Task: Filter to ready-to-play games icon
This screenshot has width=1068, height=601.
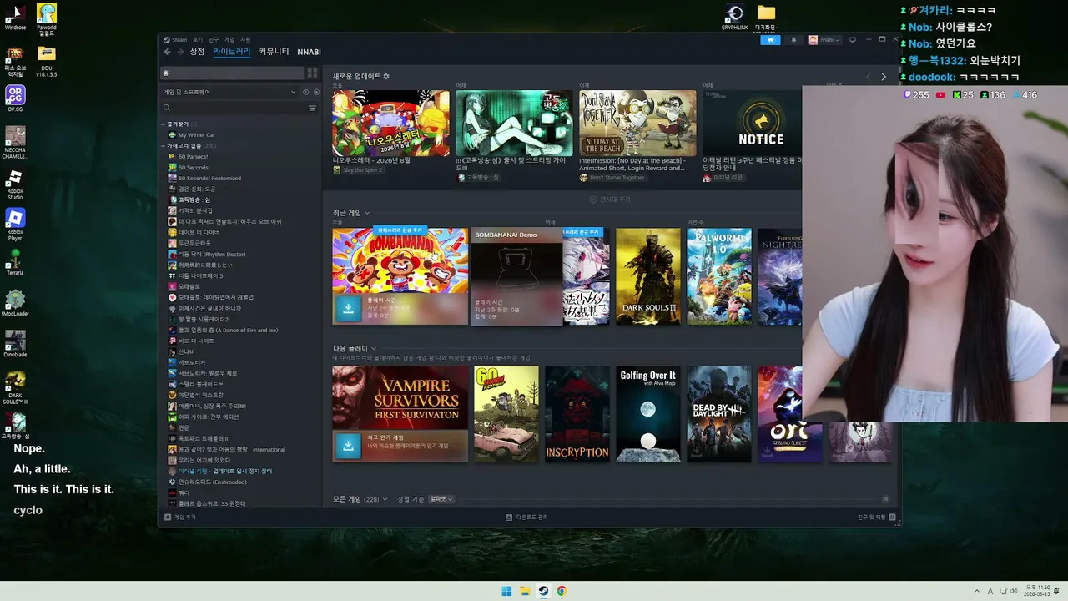Action: 316,92
